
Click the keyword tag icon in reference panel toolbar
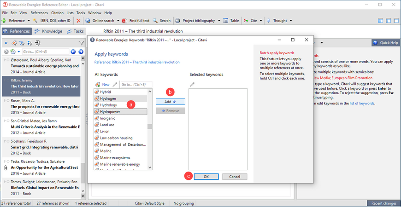coord(14,43)
